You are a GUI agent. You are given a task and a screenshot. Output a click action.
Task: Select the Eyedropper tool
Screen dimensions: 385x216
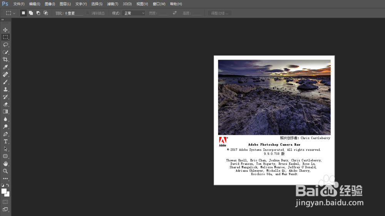pos(5,67)
